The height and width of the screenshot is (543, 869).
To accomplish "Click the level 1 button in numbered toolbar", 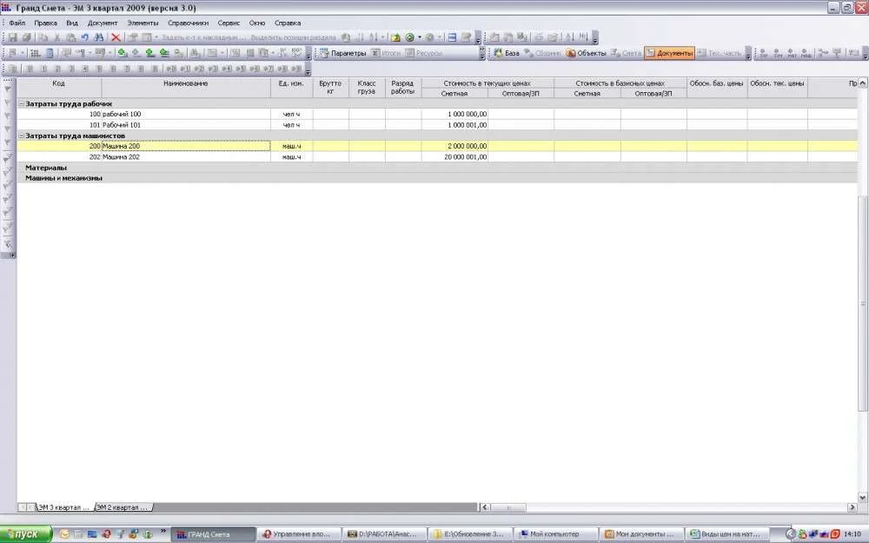I will 43,69.
